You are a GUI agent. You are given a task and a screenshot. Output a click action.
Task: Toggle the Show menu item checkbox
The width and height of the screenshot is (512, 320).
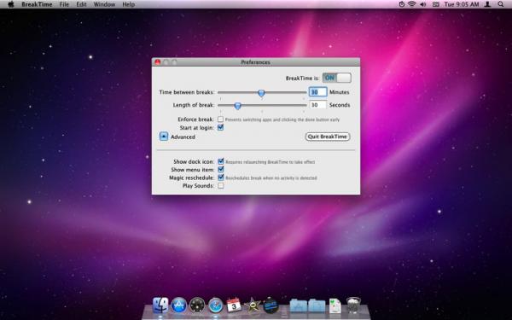pos(221,170)
